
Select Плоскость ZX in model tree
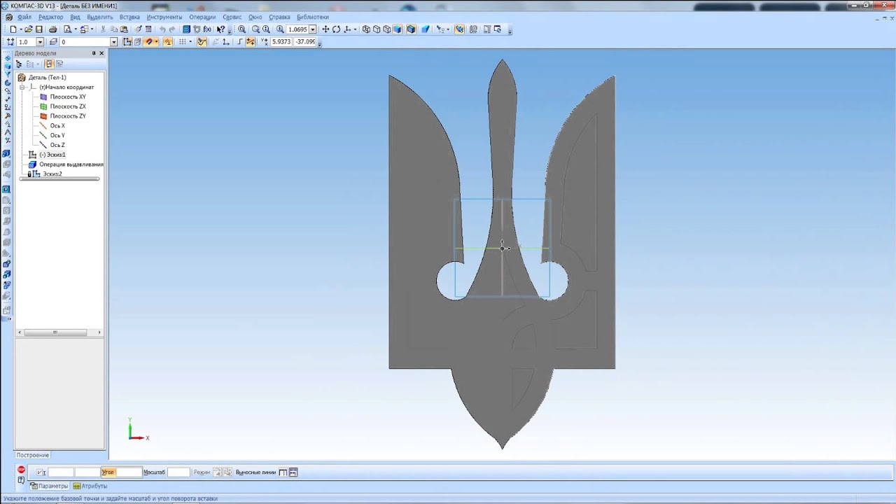pyautogui.click(x=68, y=106)
